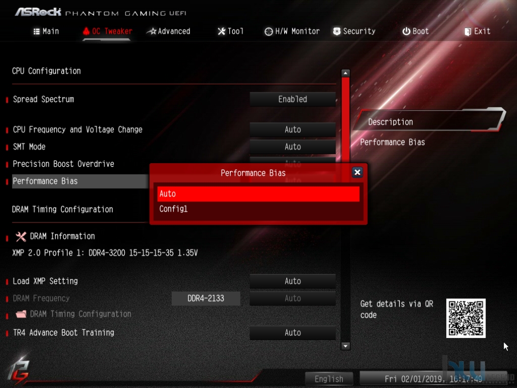The image size is (517, 388).
Task: Click the CPU Configuration heading
Action: coord(46,71)
